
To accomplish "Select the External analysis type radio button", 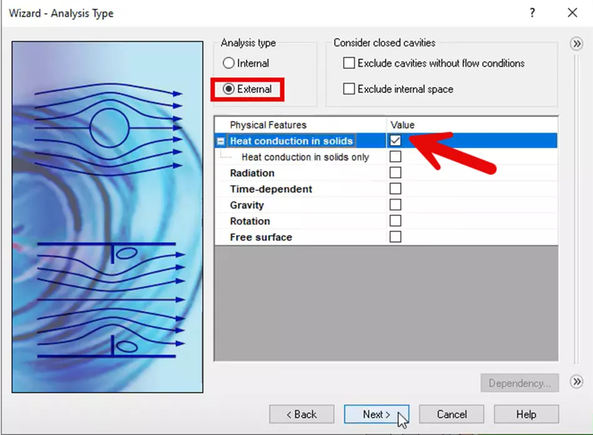I will (x=230, y=89).
